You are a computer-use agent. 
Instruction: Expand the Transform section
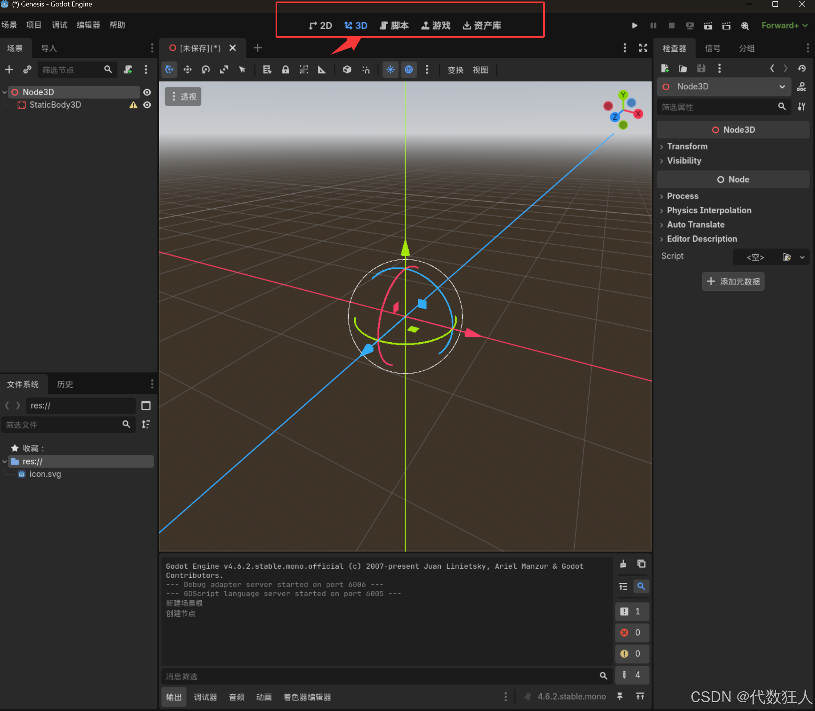687,146
